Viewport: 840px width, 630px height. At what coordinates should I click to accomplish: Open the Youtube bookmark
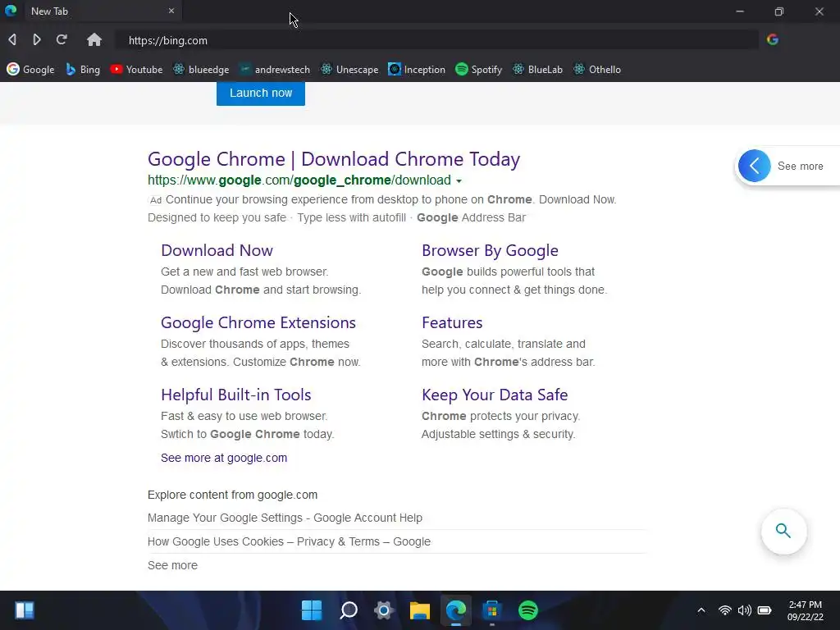(136, 70)
